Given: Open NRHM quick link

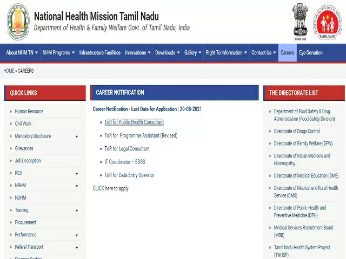Looking at the screenshot, I should 21,186.
